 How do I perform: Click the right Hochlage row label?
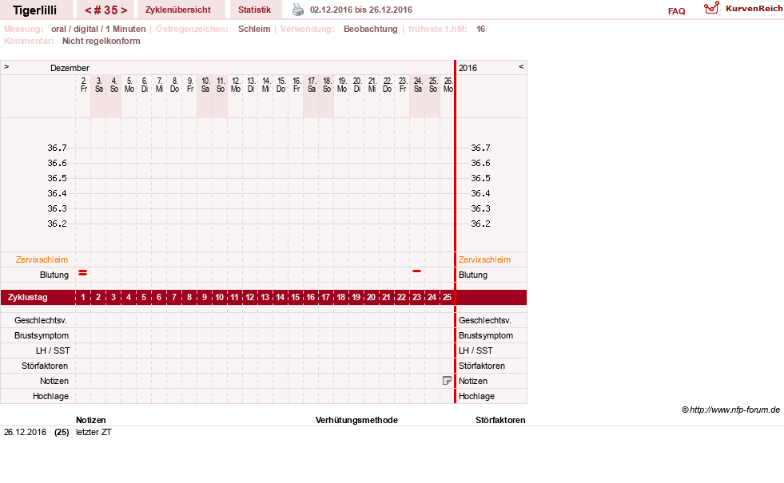pyautogui.click(x=476, y=396)
